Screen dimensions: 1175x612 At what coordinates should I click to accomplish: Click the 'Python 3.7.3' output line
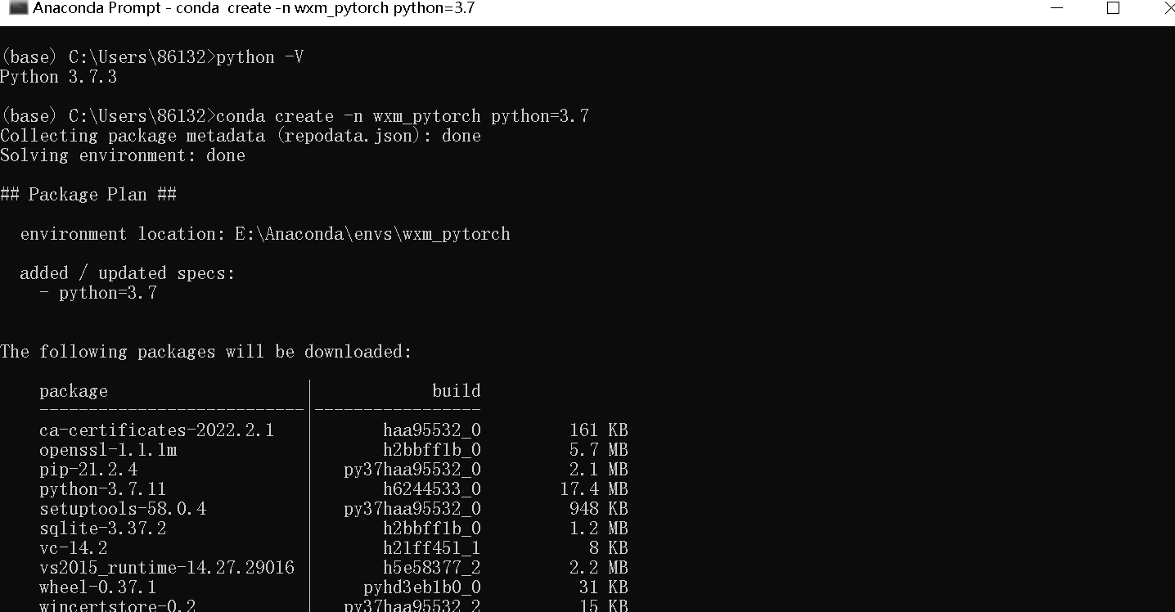tap(59, 77)
